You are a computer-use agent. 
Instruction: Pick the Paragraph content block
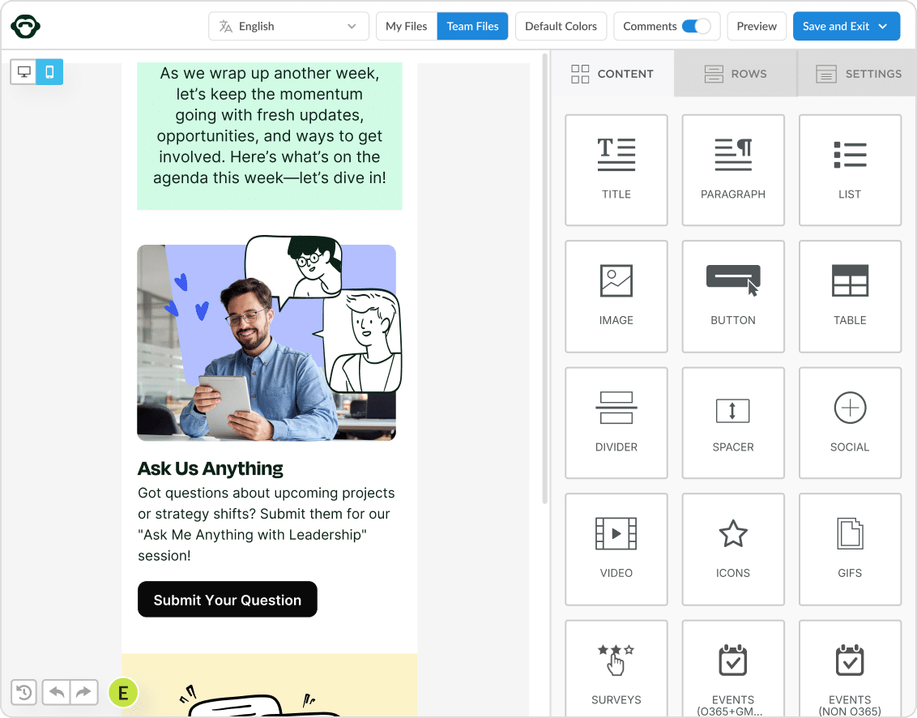tap(732, 169)
